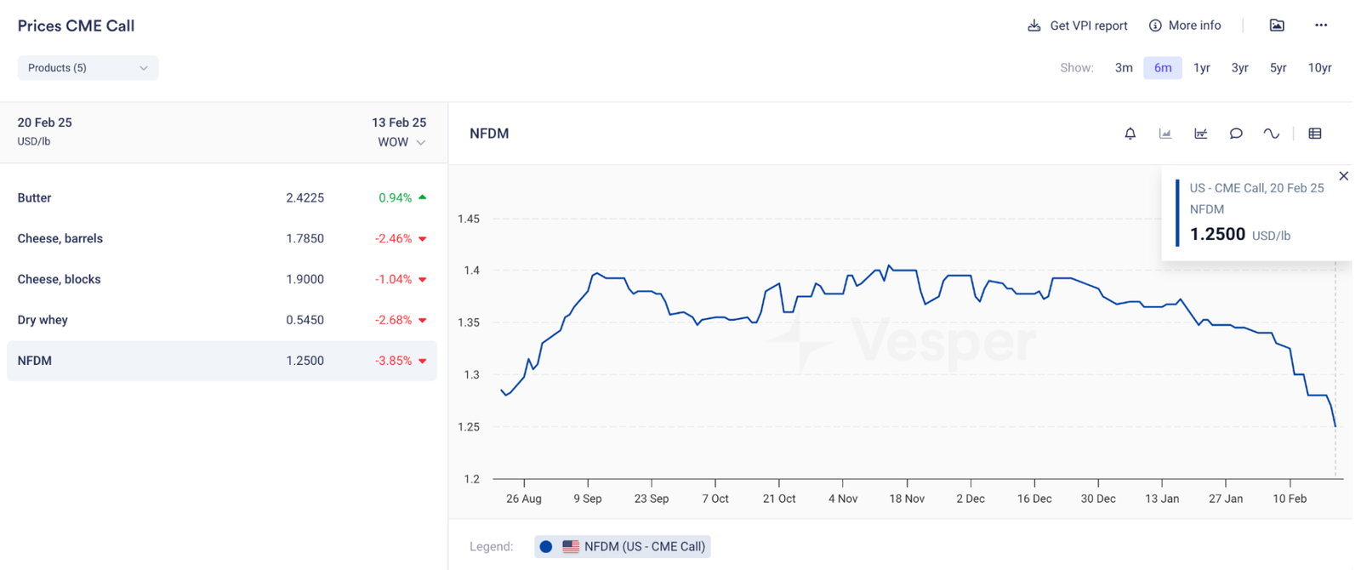Click the More info link
The width and height of the screenshot is (1361, 570).
[1185, 26]
